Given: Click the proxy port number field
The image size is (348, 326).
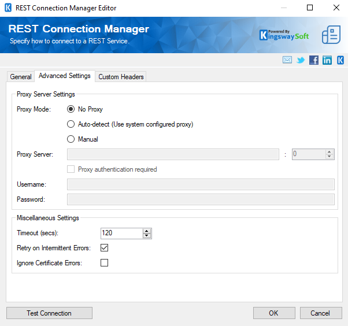Looking at the screenshot, I should point(309,154).
